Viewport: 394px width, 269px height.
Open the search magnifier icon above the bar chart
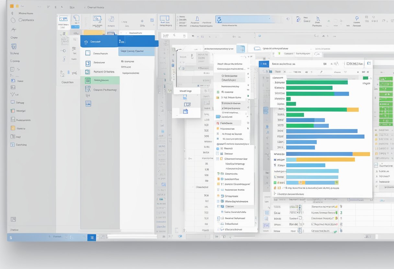(321, 72)
